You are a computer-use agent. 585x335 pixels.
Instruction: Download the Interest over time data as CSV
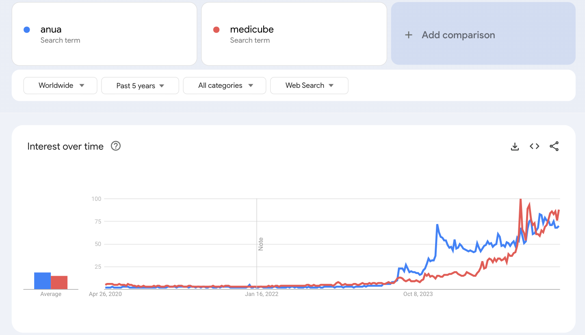click(x=515, y=146)
